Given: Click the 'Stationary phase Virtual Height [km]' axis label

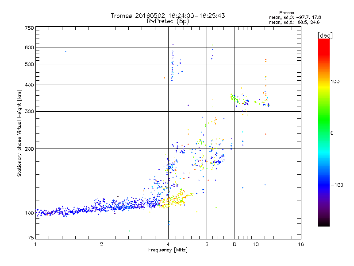Looking at the screenshot, I should coord(19,133).
